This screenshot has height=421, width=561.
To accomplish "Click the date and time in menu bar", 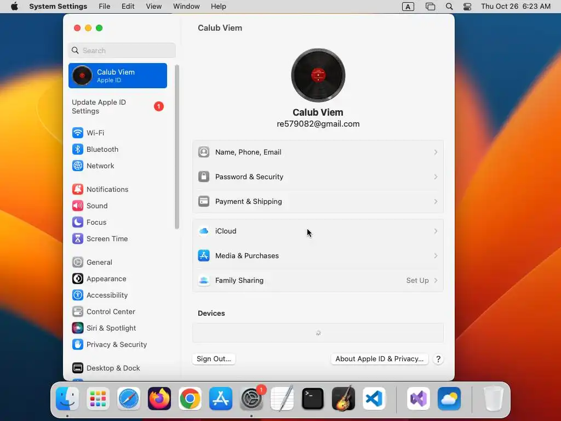I will click(516, 7).
